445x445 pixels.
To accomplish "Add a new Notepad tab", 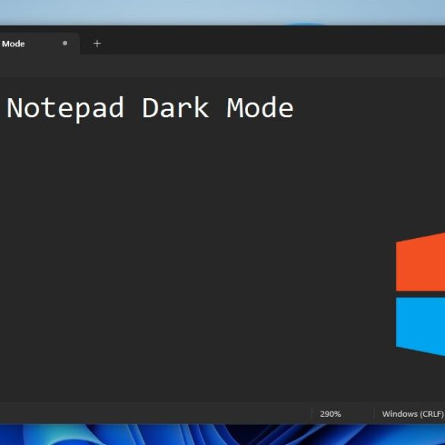I will (x=97, y=43).
